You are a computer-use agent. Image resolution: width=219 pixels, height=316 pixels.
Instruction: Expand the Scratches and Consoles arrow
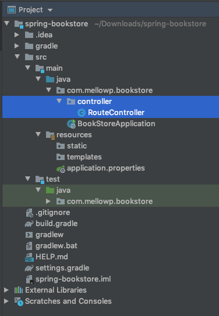click(x=6, y=301)
